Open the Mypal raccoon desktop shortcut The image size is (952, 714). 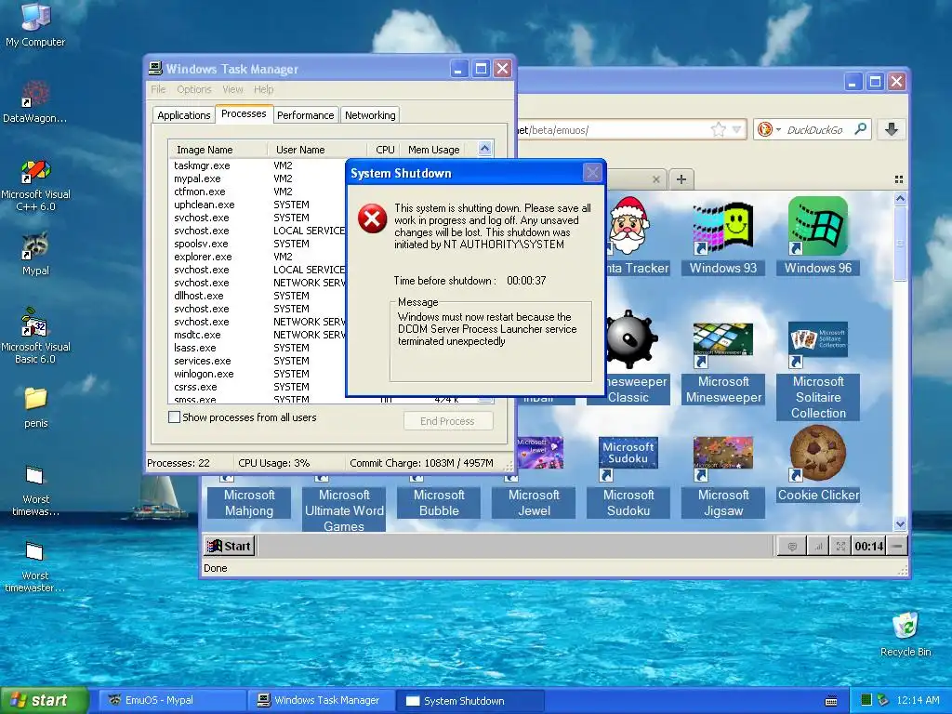35,254
